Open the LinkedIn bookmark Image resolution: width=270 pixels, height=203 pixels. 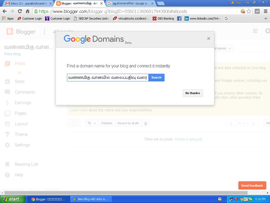coord(202,19)
